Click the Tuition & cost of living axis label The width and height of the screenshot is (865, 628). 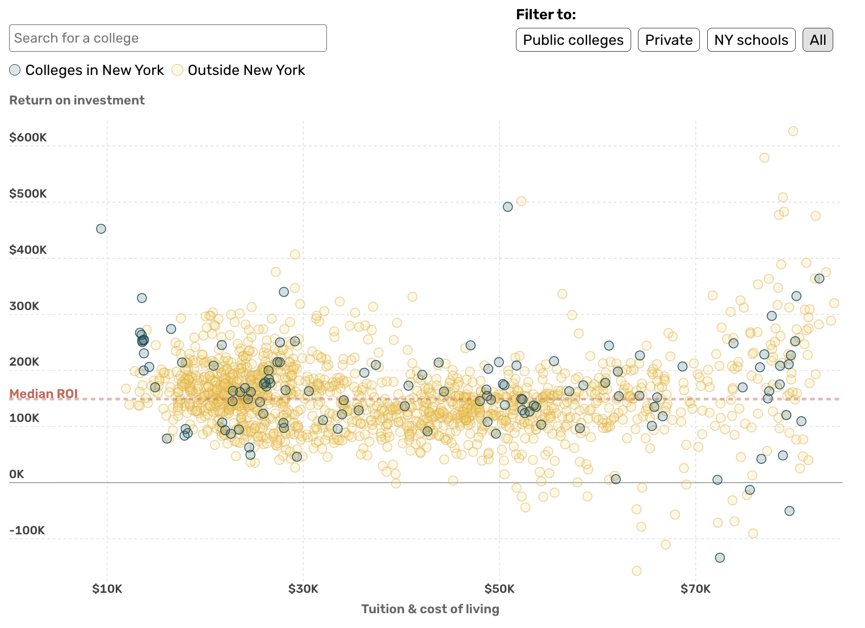pyautogui.click(x=431, y=609)
